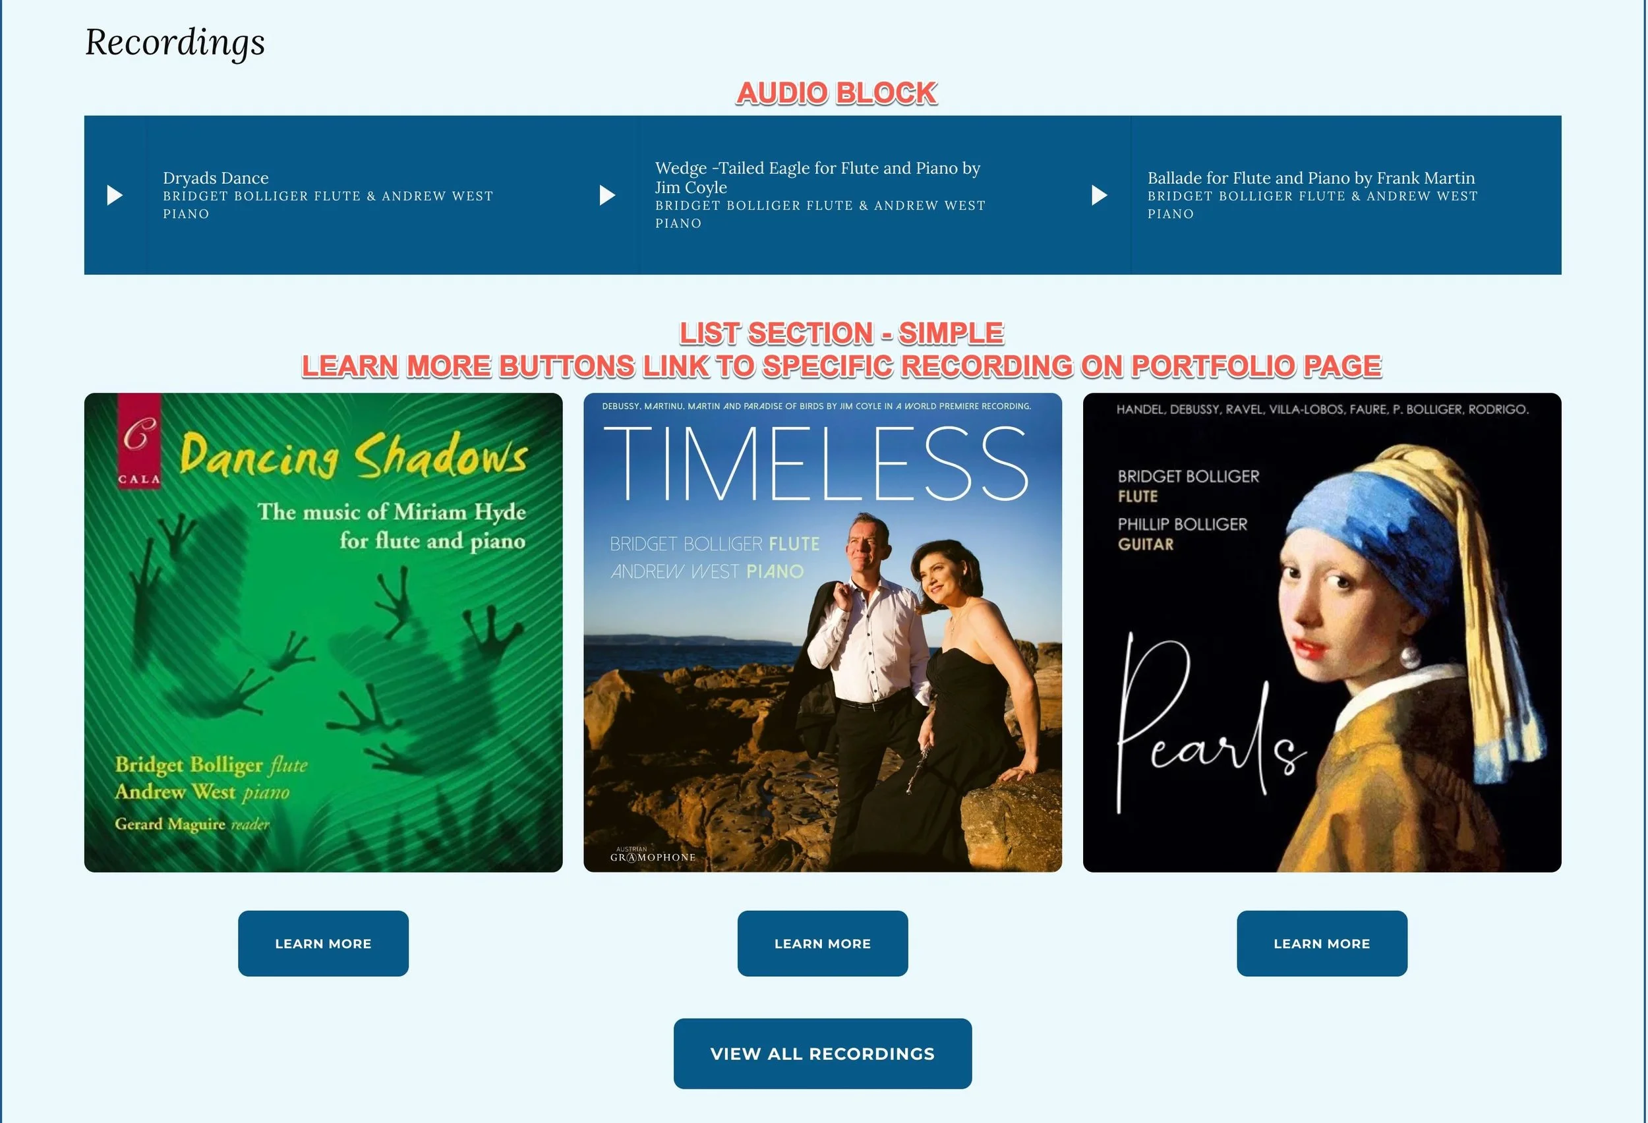Play the Wedge-Tailed Eagle recording
The width and height of the screenshot is (1648, 1123).
click(607, 195)
